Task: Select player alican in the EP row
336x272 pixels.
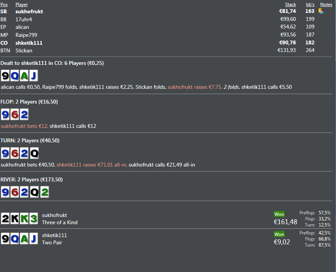Action: coord(22,27)
